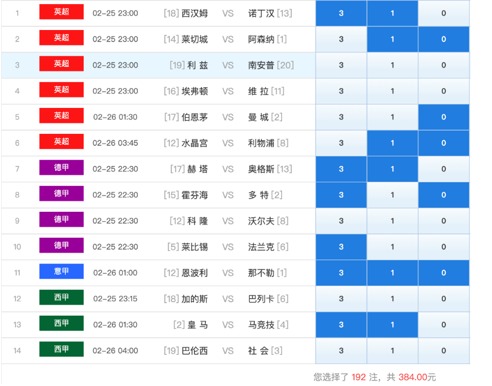The height and width of the screenshot is (386, 492).
Task: Pick result 1 for 巴伦西 vs 社会
Action: tap(392, 351)
